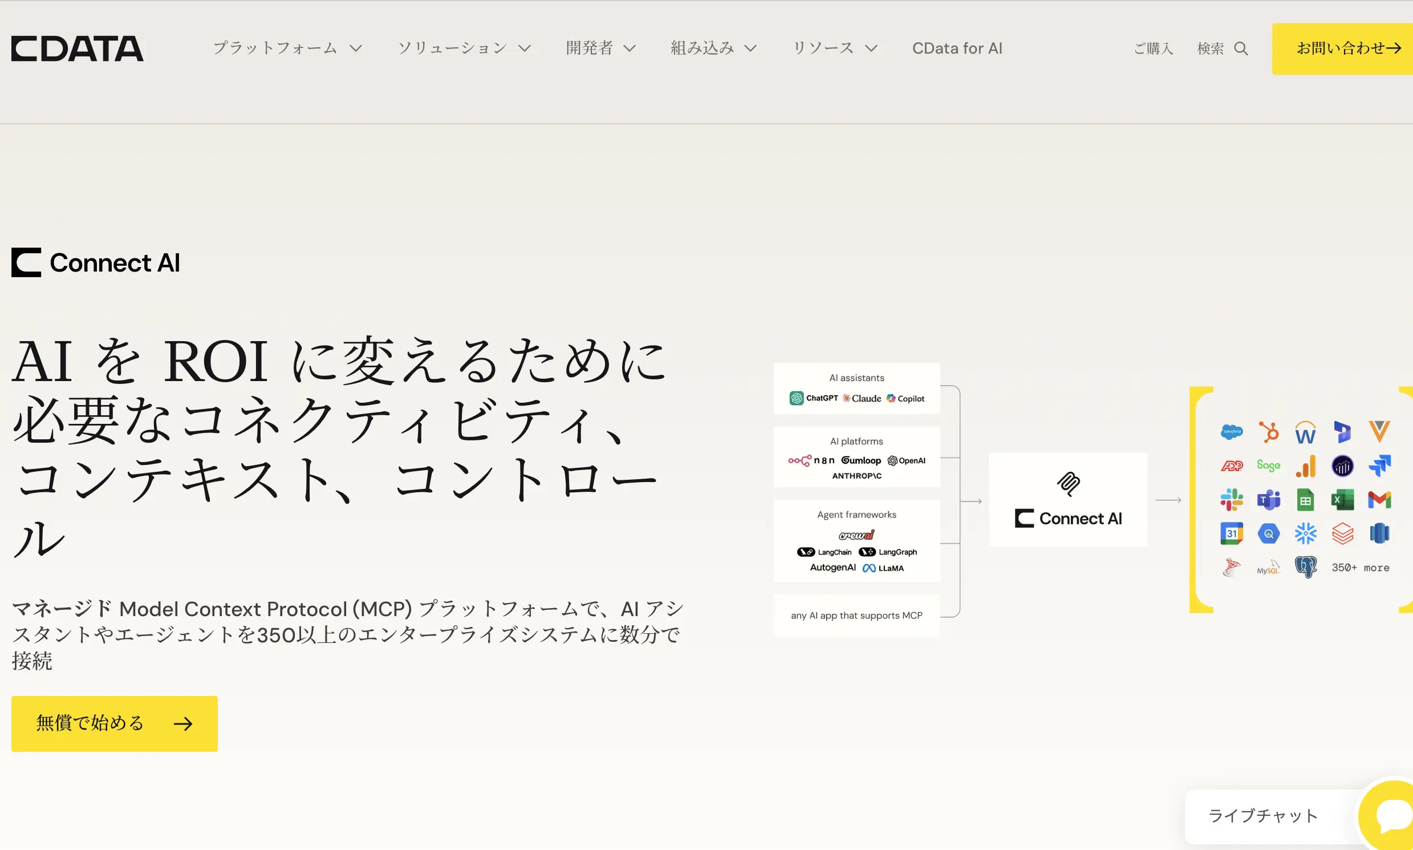Click the red Databricks layers logo

(1343, 533)
